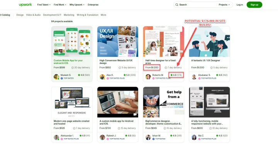
Task: Click the video camera icon on laptop thumbnail
Action: tap(135, 115)
